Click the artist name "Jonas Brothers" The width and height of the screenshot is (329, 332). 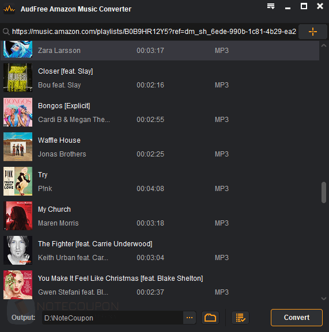tap(62, 154)
